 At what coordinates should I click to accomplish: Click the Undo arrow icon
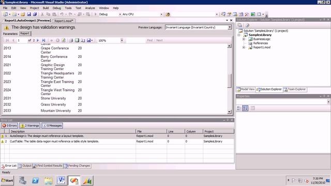point(62,14)
